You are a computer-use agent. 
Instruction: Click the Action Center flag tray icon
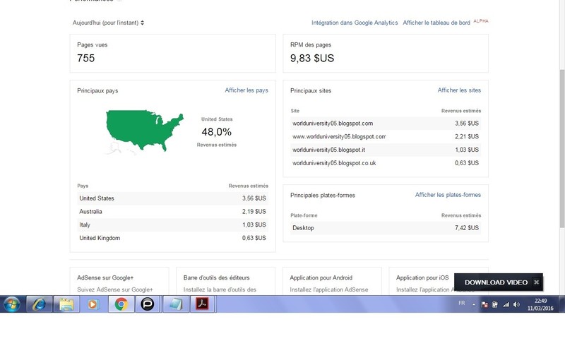pos(484,305)
